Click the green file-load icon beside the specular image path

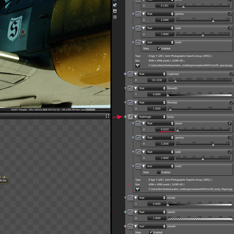click(x=137, y=66)
